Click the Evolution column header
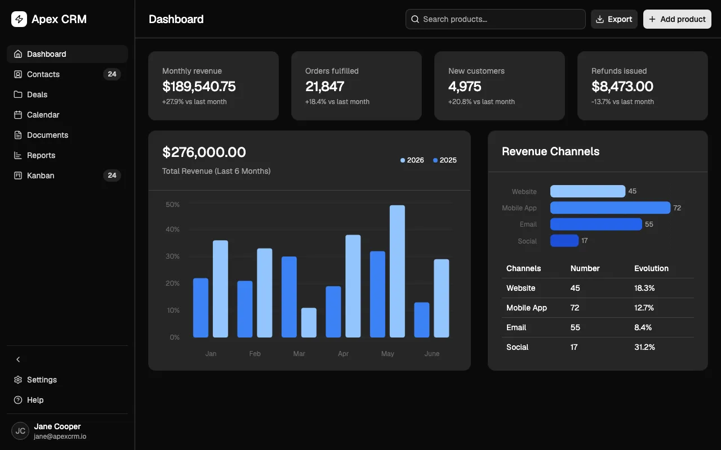This screenshot has width=721, height=450. 651,268
